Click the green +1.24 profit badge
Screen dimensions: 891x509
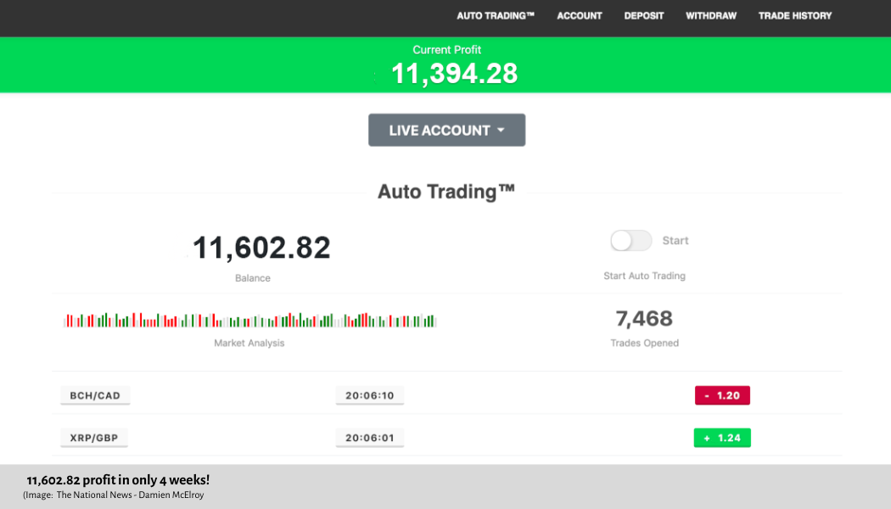pos(722,438)
